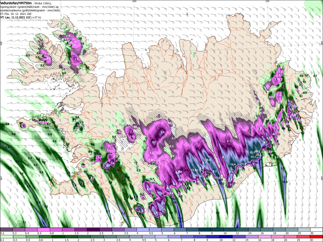Click the 20.2 precipitation value on the map
Screen dimensions: 323x242
tap(257, 151)
